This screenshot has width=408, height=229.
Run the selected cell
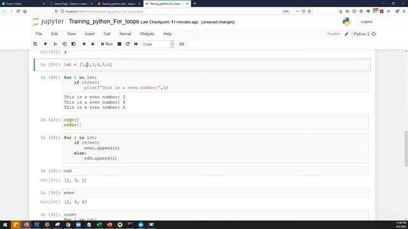[x=107, y=44]
